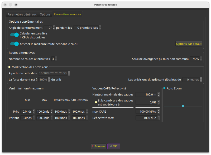
Task: Click the Hauteur maximale des vagues field
Action: click(x=146, y=94)
